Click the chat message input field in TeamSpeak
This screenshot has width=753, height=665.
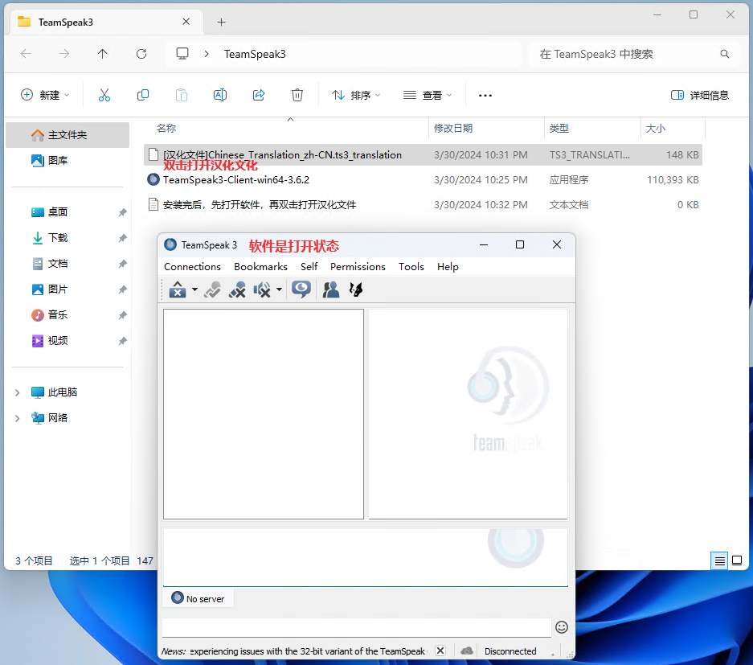(x=357, y=627)
